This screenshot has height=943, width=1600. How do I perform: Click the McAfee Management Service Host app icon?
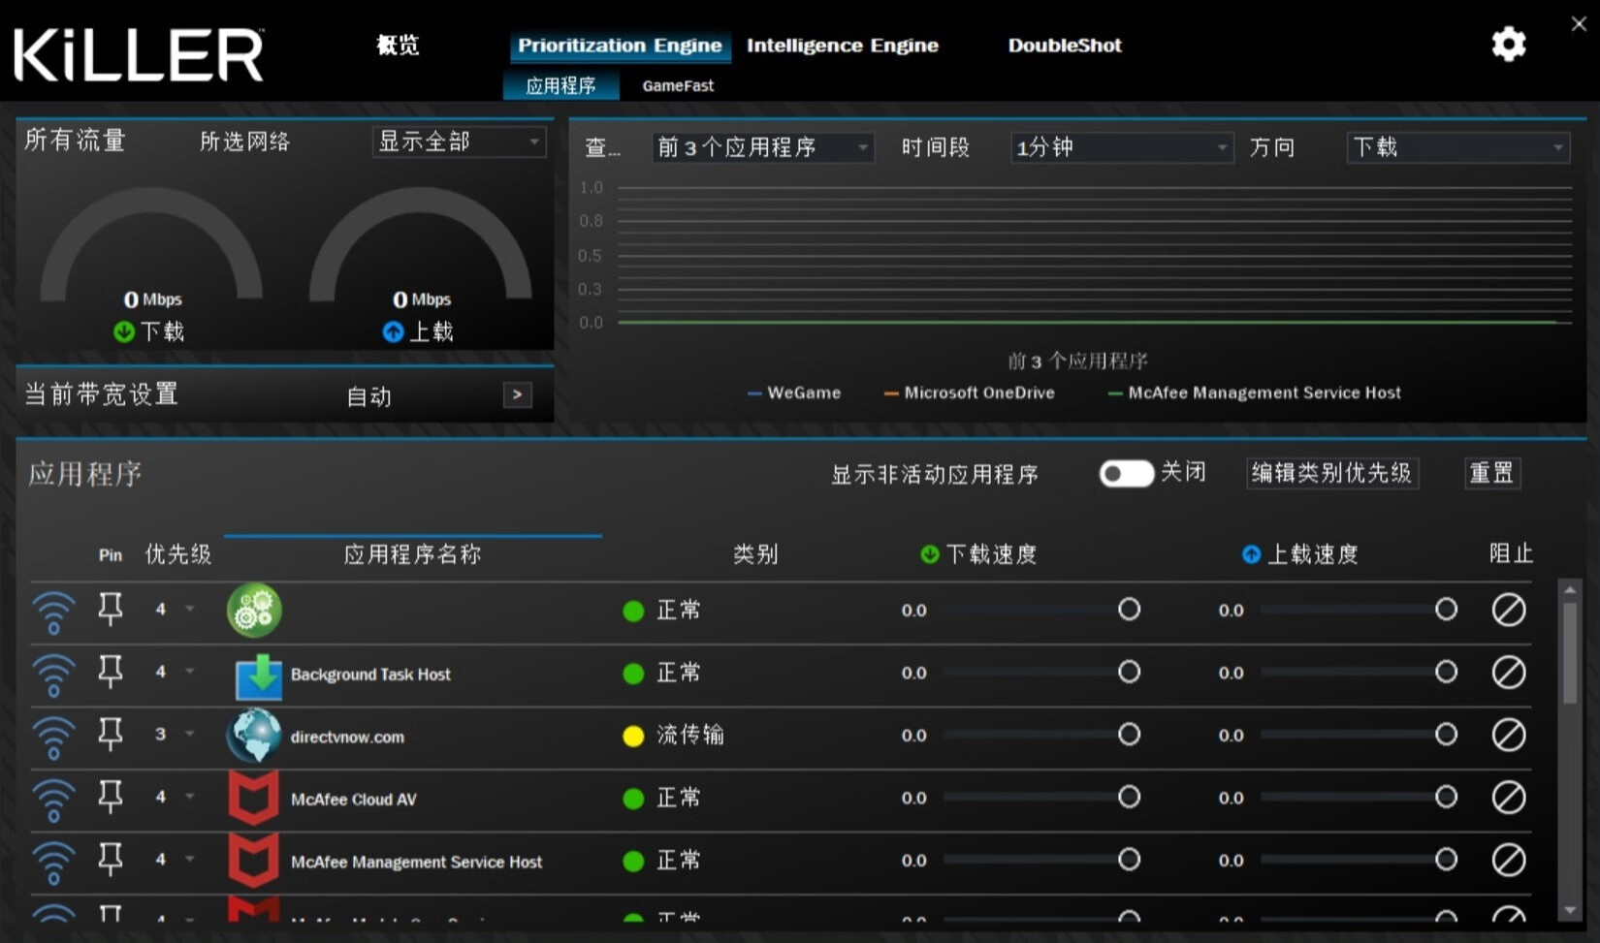point(253,860)
